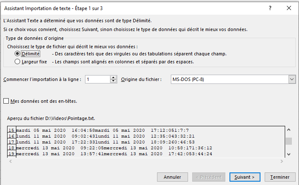Viewport: 299px width, 185px height.
Task: Select preview line 17 in file preview
Action: (x=84, y=142)
